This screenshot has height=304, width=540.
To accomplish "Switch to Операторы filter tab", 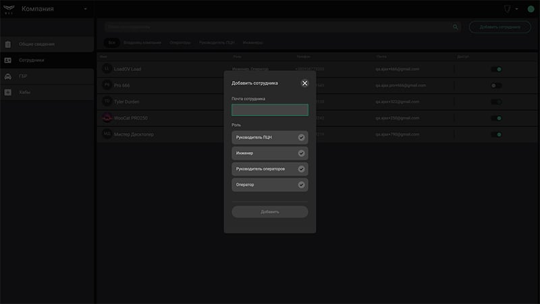I will coord(180,43).
